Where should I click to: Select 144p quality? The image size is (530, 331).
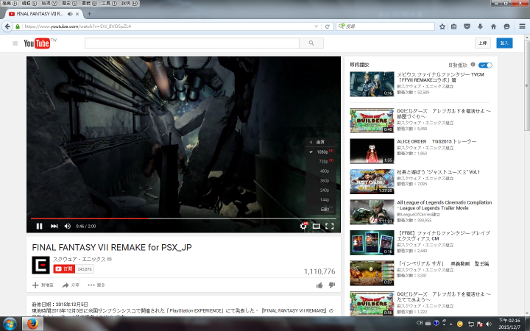321,199
